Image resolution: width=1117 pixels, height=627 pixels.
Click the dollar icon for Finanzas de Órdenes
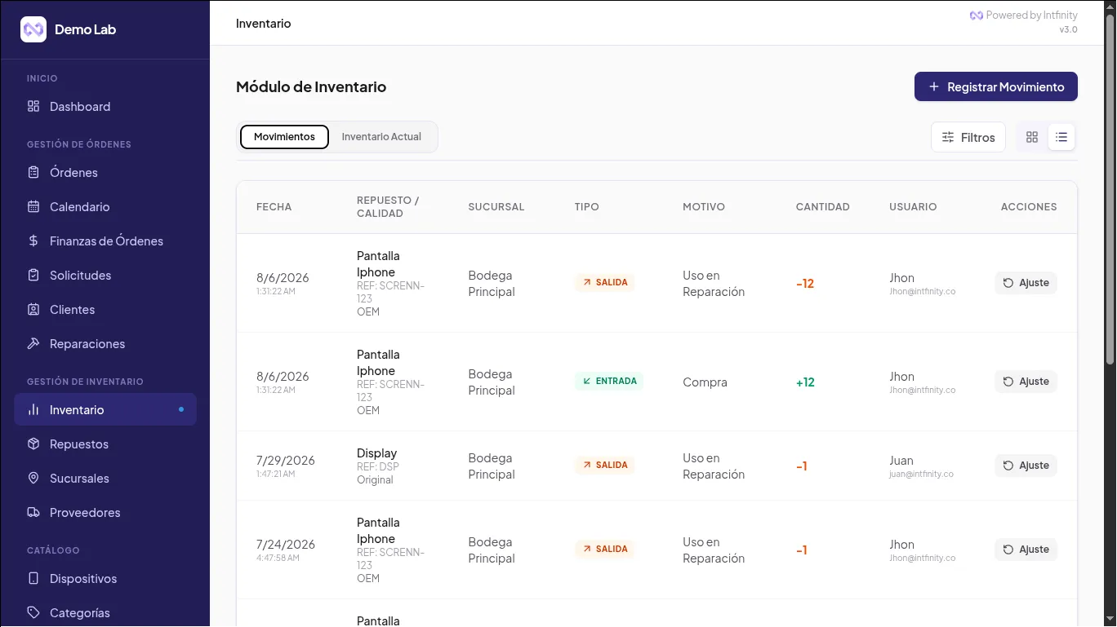pos(33,241)
